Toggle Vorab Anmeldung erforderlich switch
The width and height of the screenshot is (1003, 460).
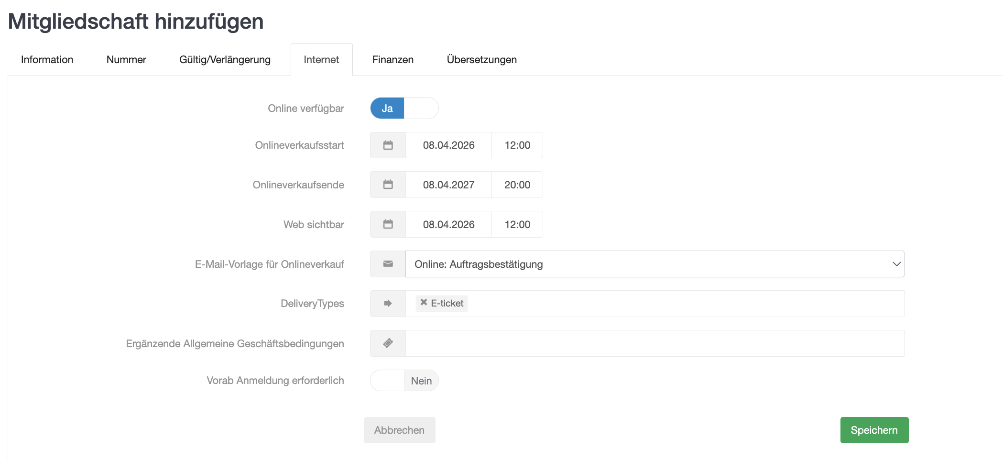point(404,381)
